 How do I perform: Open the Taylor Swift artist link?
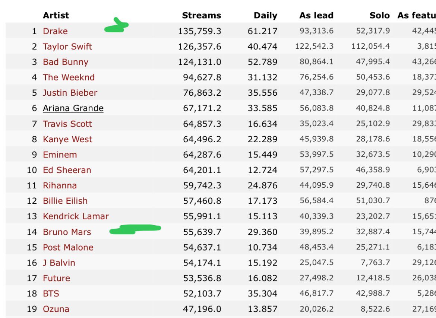(x=67, y=47)
